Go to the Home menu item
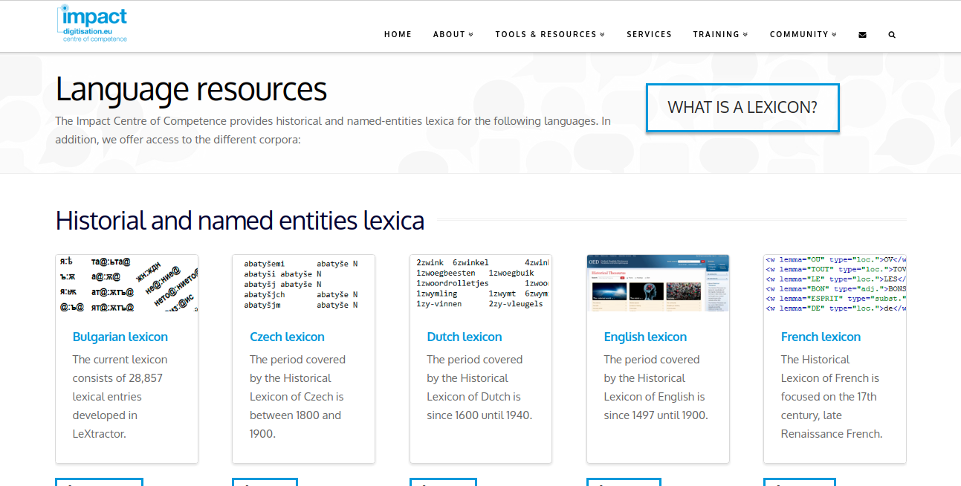This screenshot has height=486, width=961. coord(398,35)
